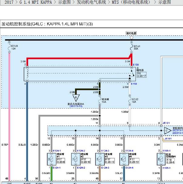The image size is (183, 184).
Task: Click the 常时电源 power label
Action: (x=131, y=33)
